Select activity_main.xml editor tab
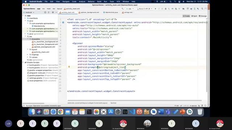Image resolution: width=232 pixels, height=130 pixels. (x=68, y=12)
